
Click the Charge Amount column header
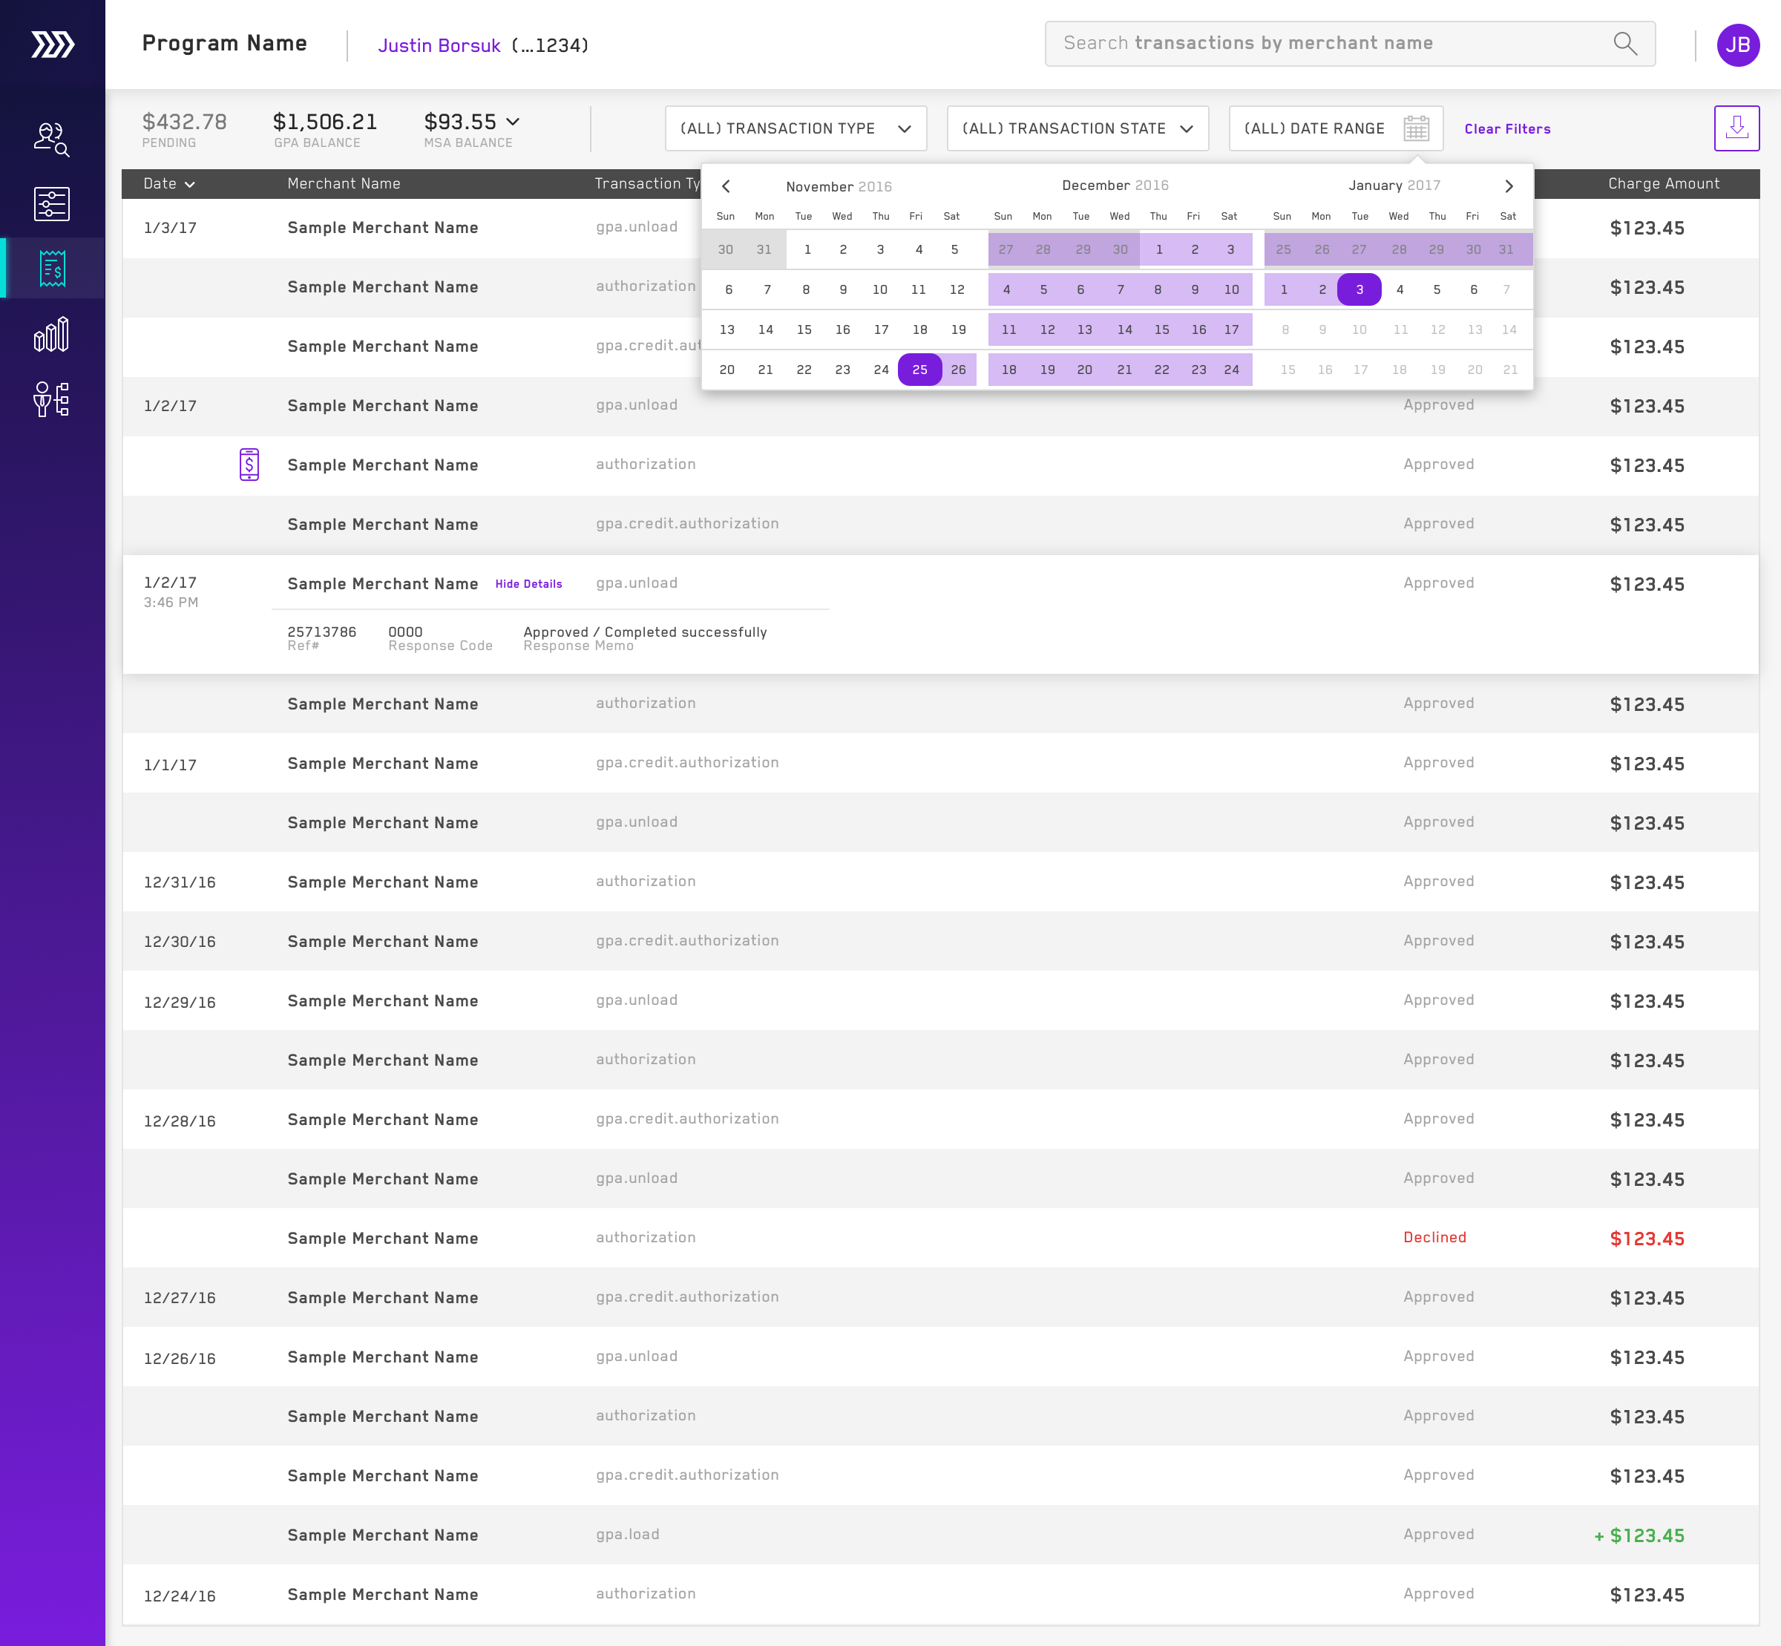(x=1664, y=183)
